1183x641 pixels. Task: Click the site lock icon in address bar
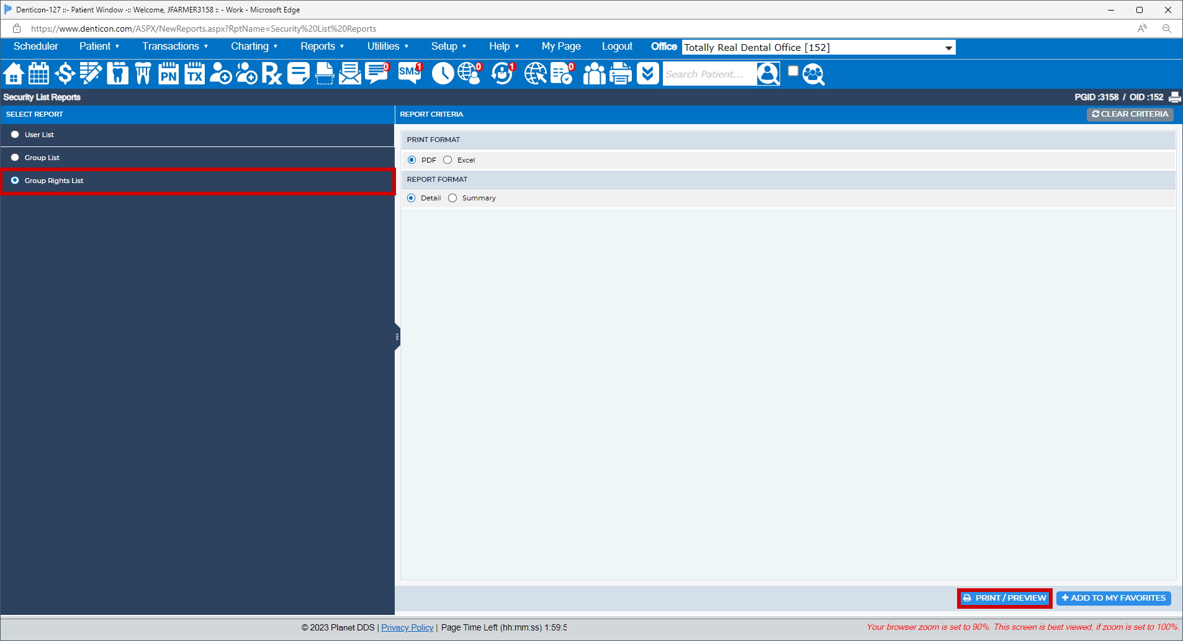click(17, 29)
